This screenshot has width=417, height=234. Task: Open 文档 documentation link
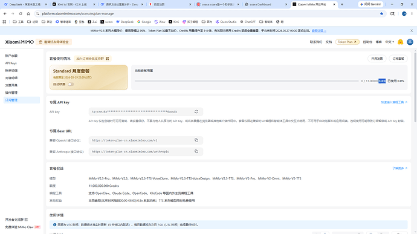coord(329,42)
